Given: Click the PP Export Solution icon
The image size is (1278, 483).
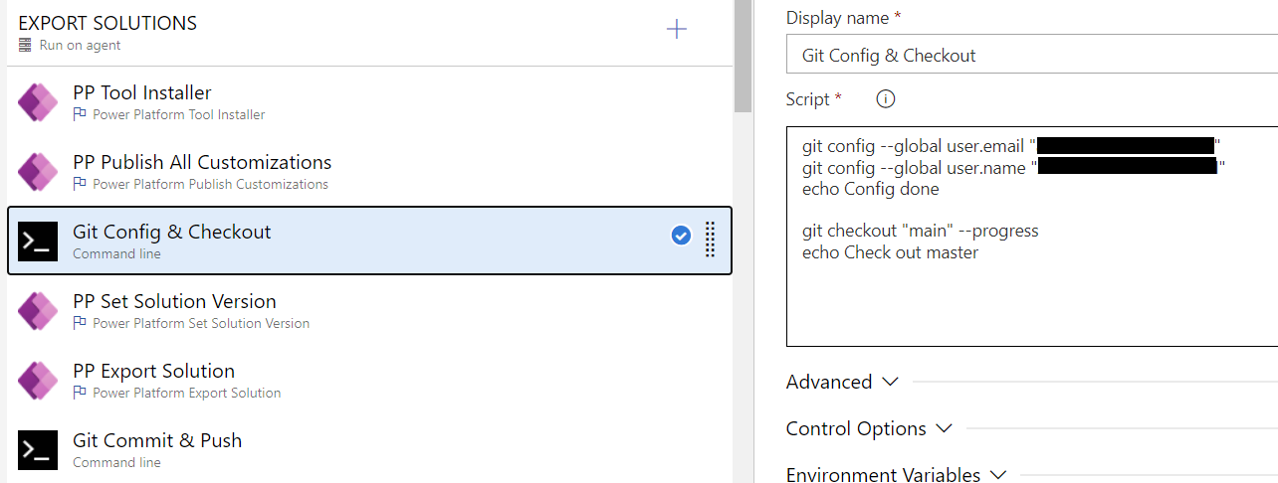Looking at the screenshot, I should click(38, 381).
